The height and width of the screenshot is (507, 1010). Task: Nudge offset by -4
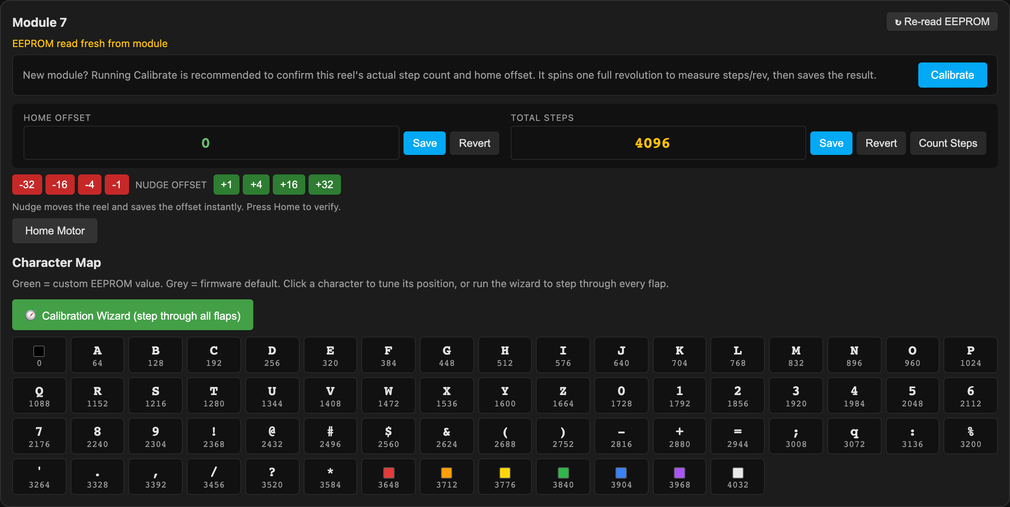90,185
